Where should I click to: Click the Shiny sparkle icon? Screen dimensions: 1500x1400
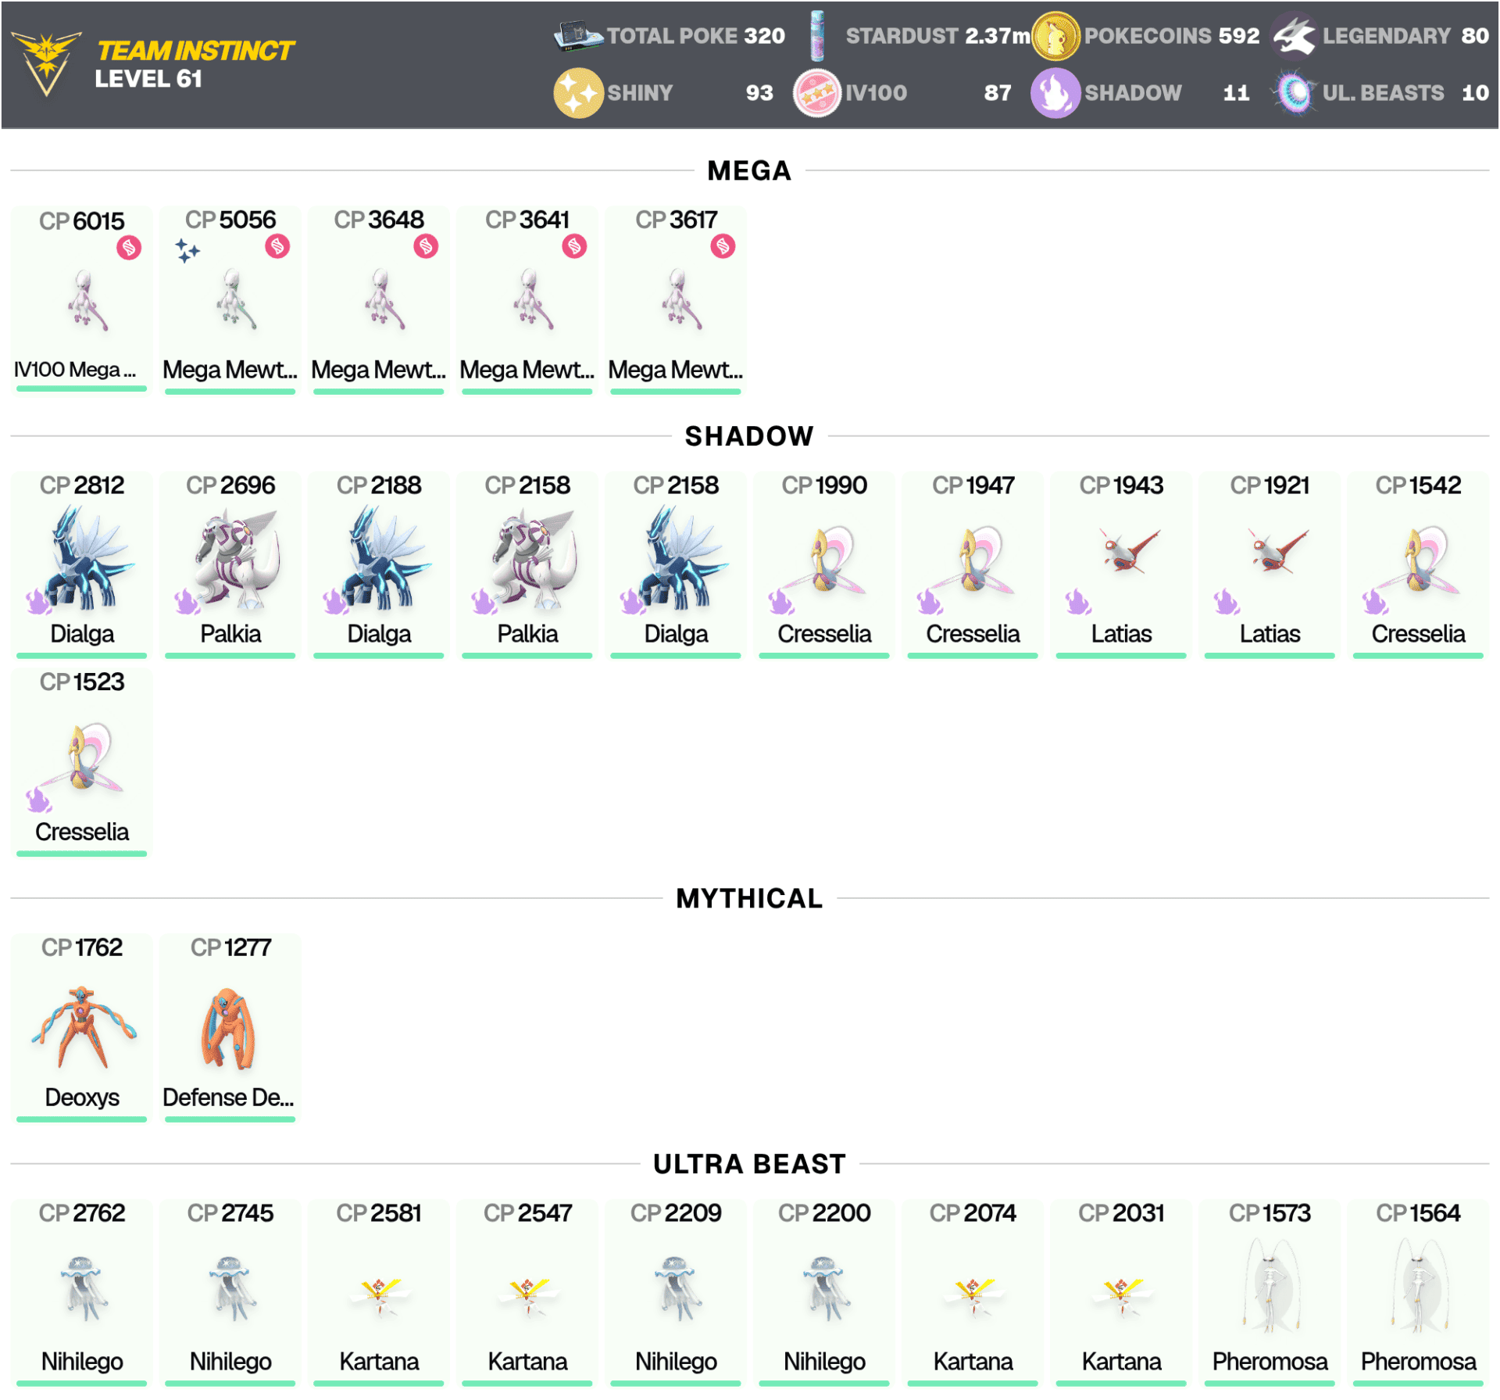pos(578,93)
